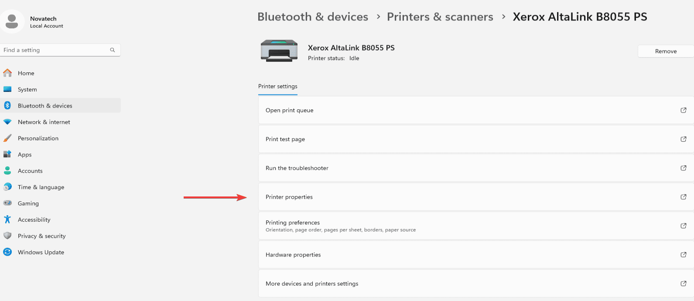Go back to Printers & scanners breadcrumb
This screenshot has height=301, width=694.
pyautogui.click(x=440, y=17)
